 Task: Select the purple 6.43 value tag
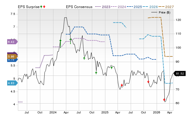click(x=12, y=42)
